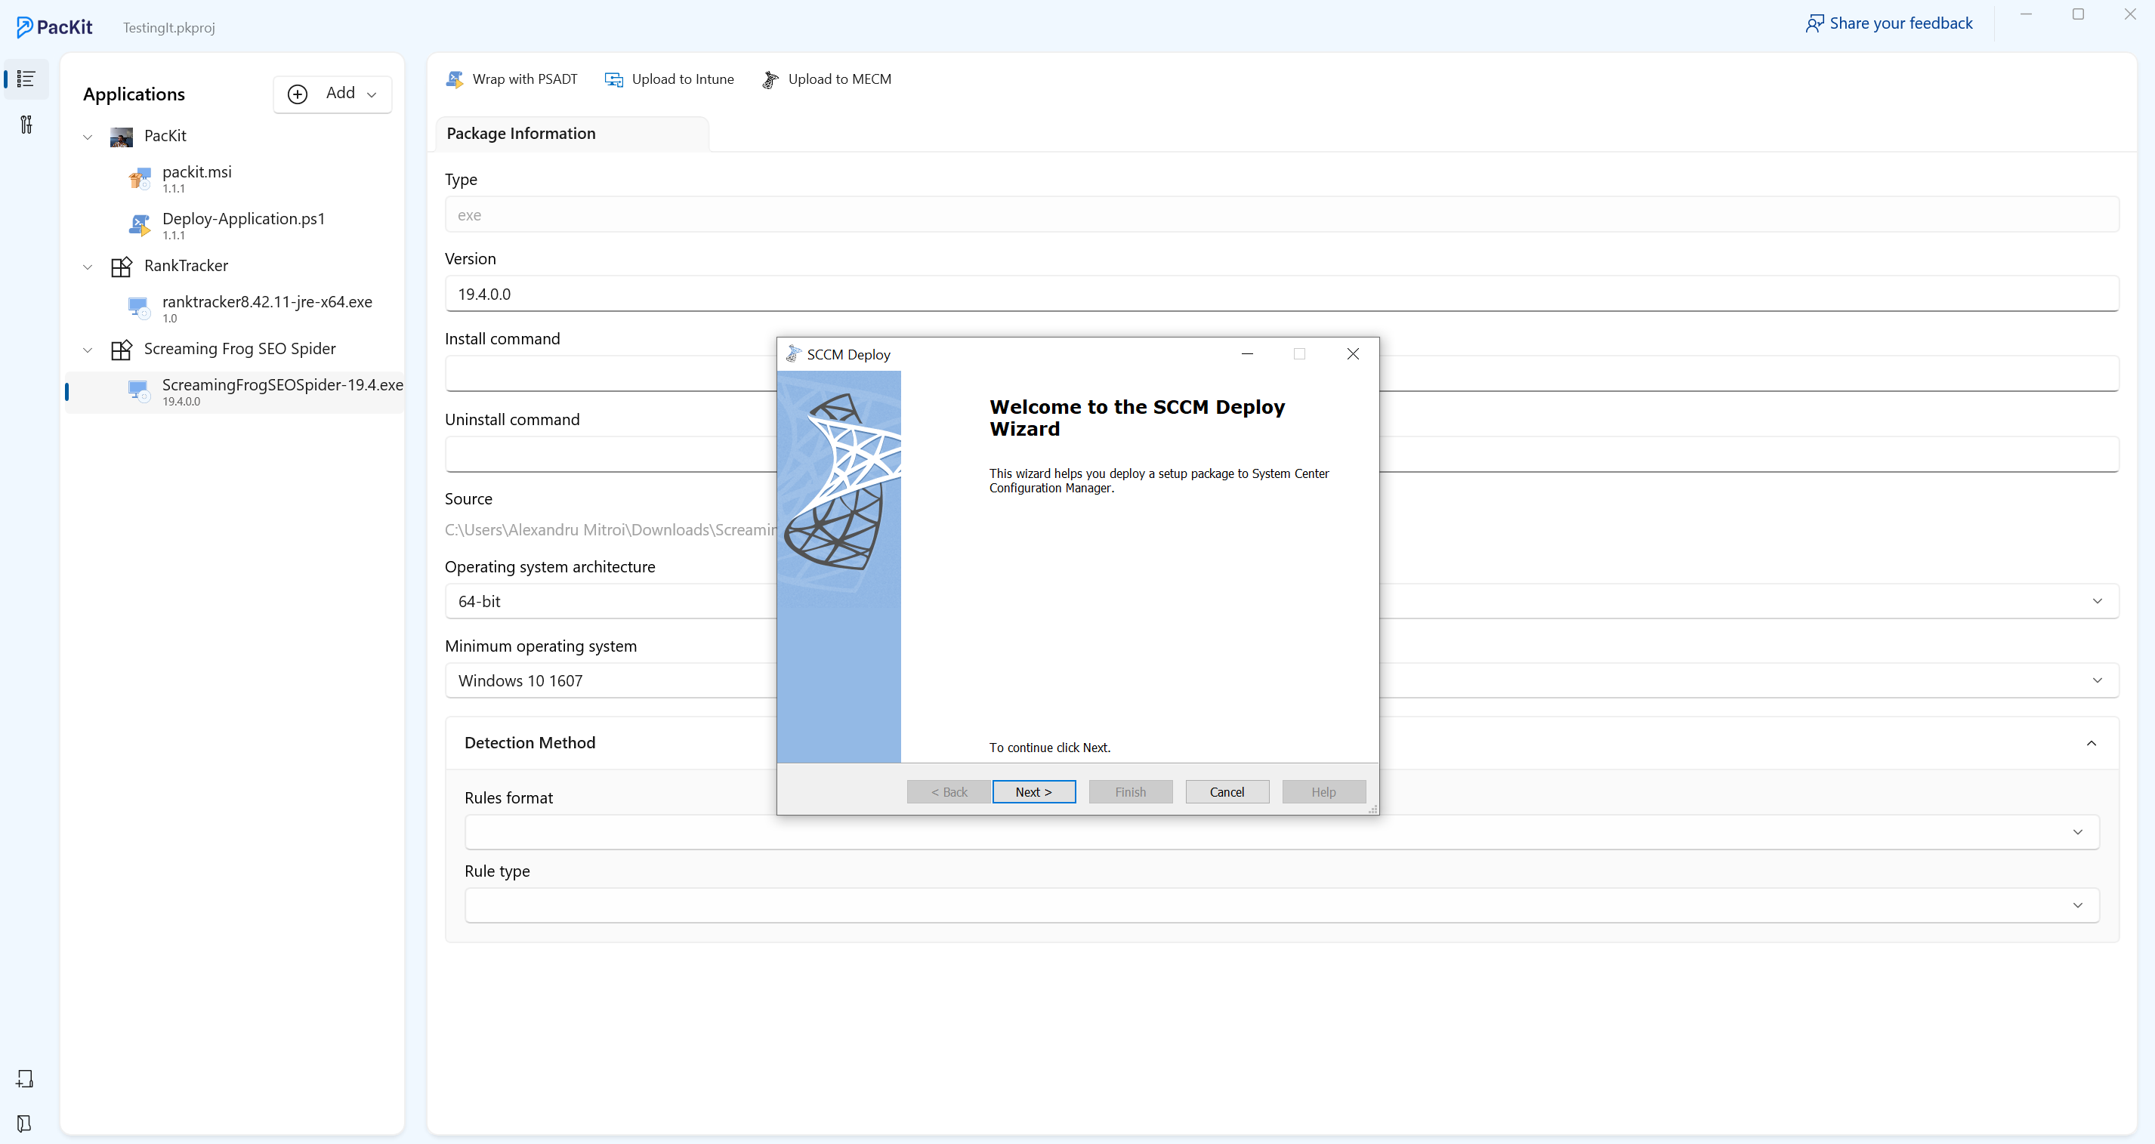Expand the RankTracker application tree item
Screen dimensions: 2155x1144
pyautogui.click(x=88, y=265)
